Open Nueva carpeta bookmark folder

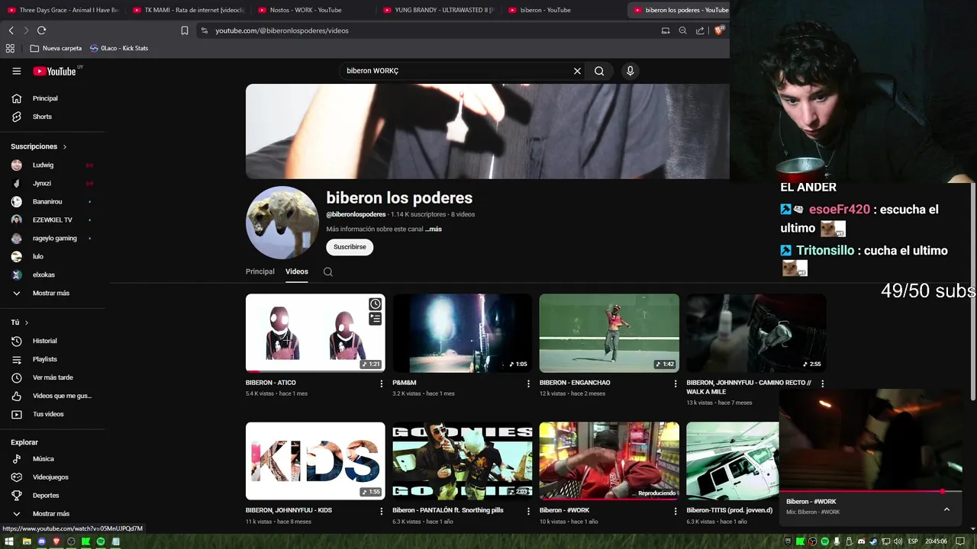tap(56, 48)
